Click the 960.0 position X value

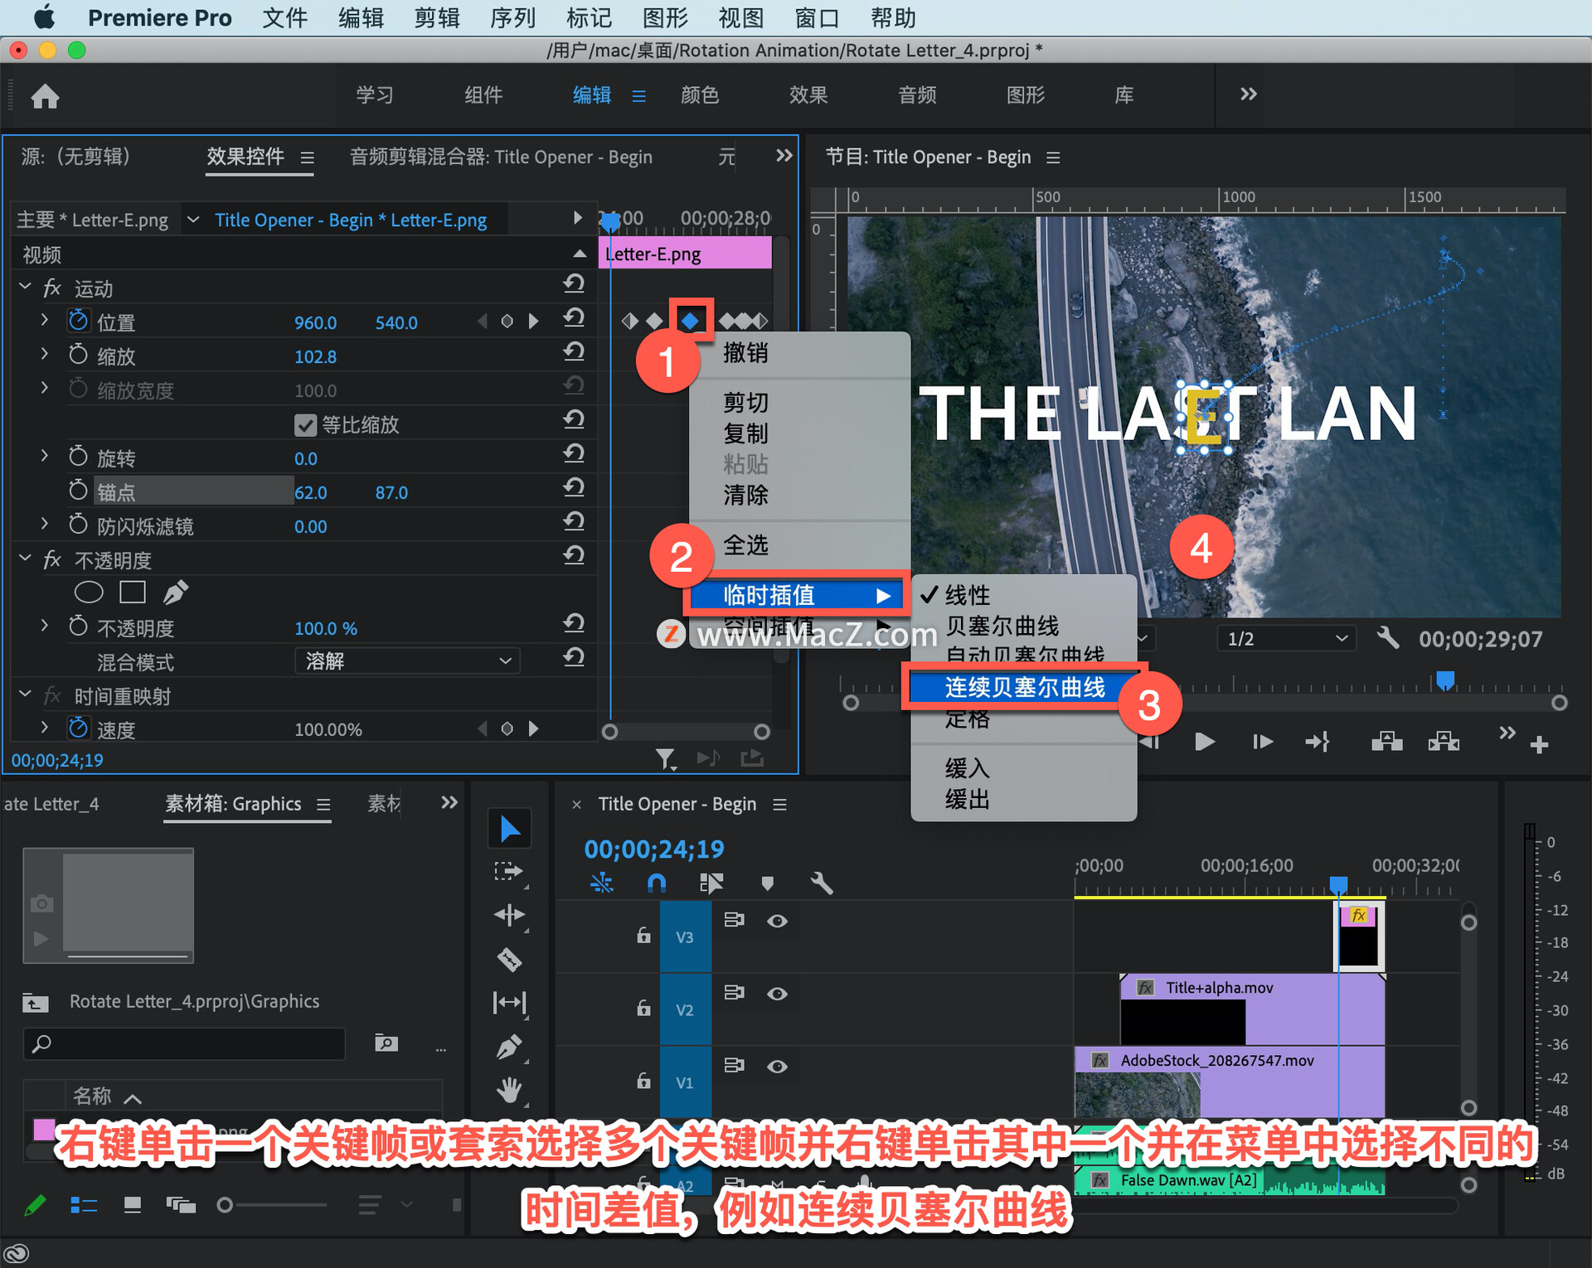[x=315, y=322]
